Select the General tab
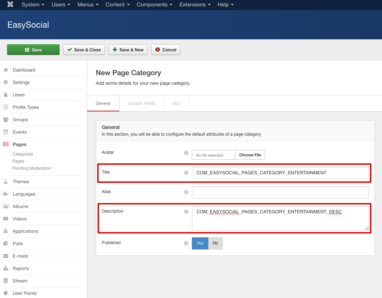 [103, 103]
